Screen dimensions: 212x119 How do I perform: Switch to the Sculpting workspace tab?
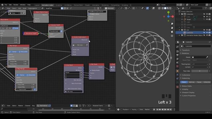pos(59,5)
